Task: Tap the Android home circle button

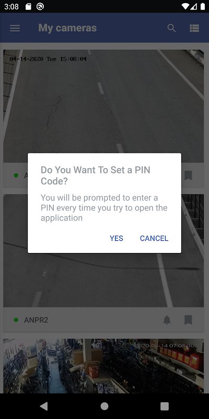Action: pyautogui.click(x=104, y=406)
